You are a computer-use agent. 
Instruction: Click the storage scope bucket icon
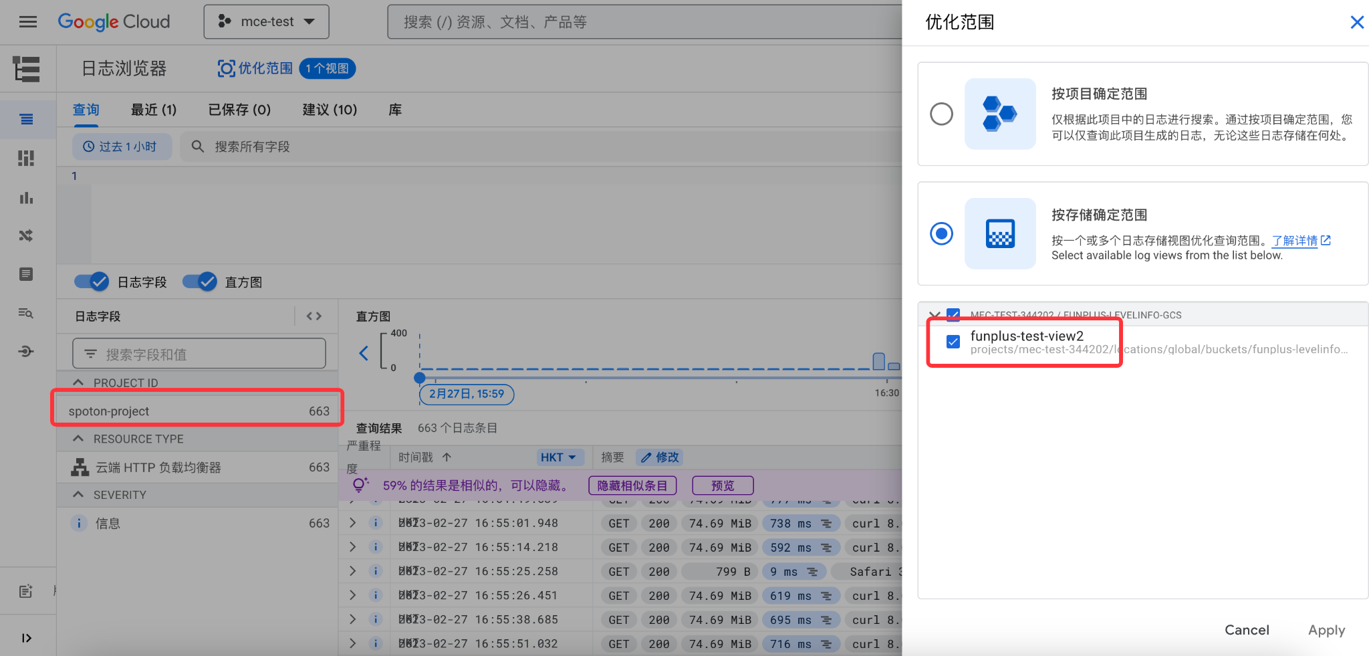tap(1000, 233)
